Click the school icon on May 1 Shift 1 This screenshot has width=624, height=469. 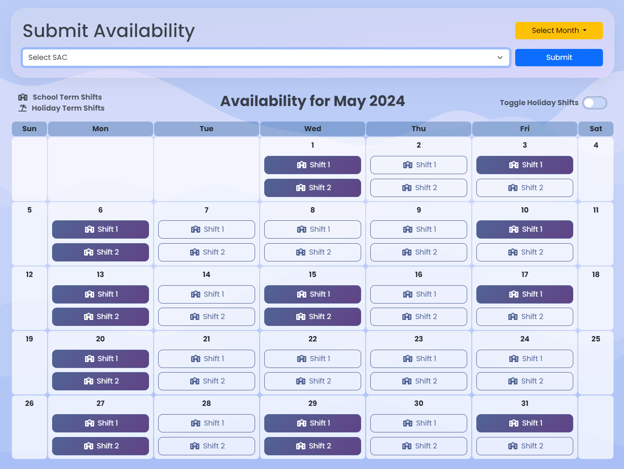point(302,165)
